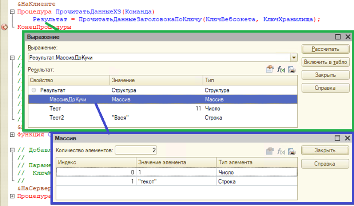The width and height of the screenshot is (354, 206).
Task: Maximize the Выражение window
Action: point(338,37)
